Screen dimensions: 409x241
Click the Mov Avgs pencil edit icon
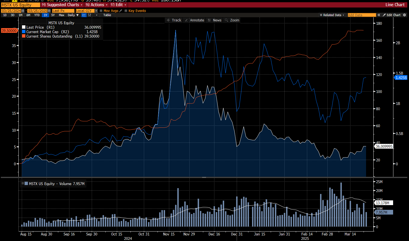(x=121, y=11)
